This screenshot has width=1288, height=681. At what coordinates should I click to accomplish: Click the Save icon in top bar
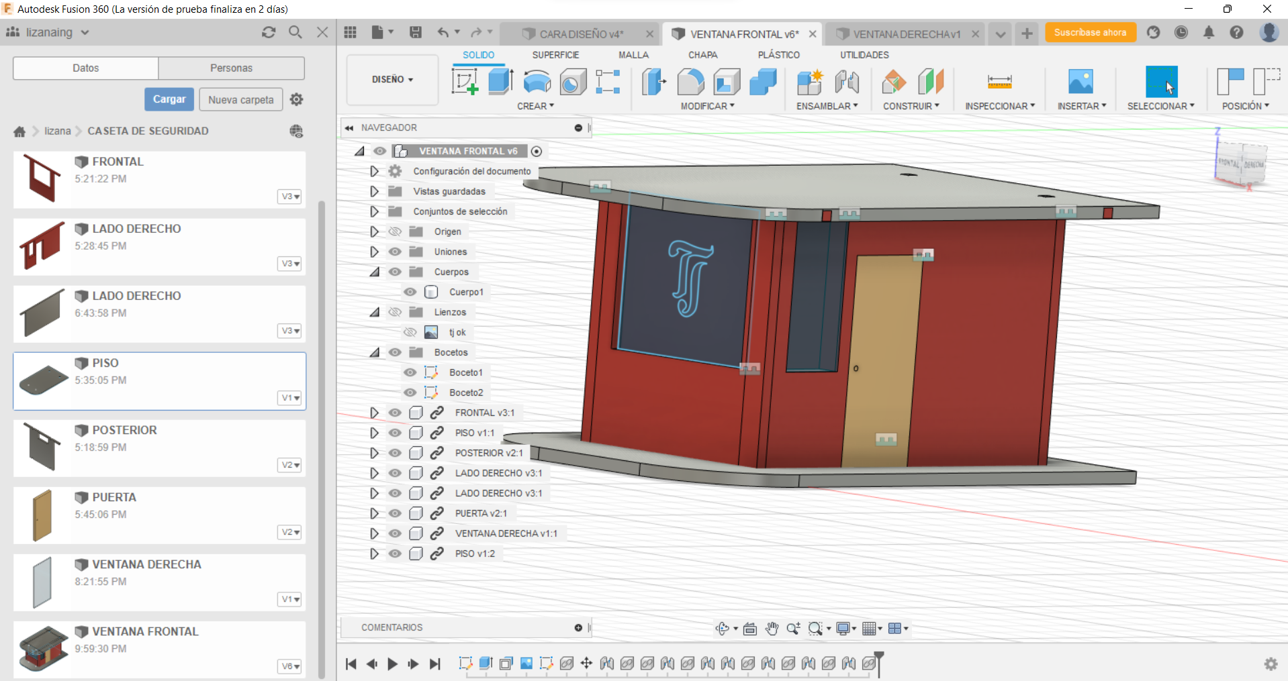416,32
